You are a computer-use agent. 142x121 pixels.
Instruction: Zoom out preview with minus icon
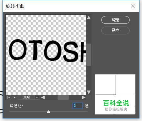click(x=9, y=98)
